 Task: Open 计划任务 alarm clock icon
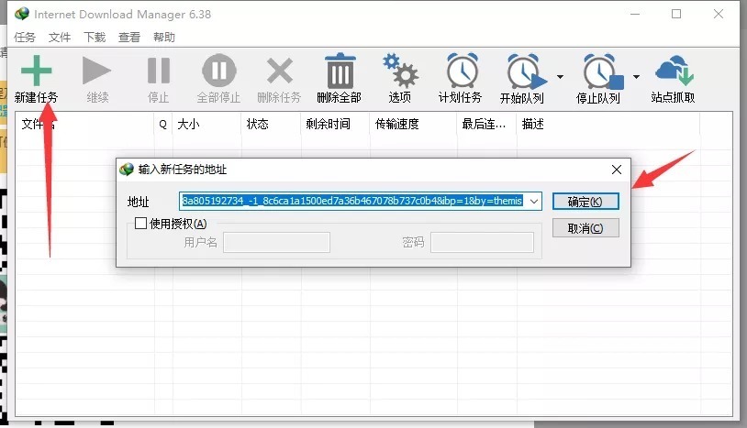(x=462, y=71)
